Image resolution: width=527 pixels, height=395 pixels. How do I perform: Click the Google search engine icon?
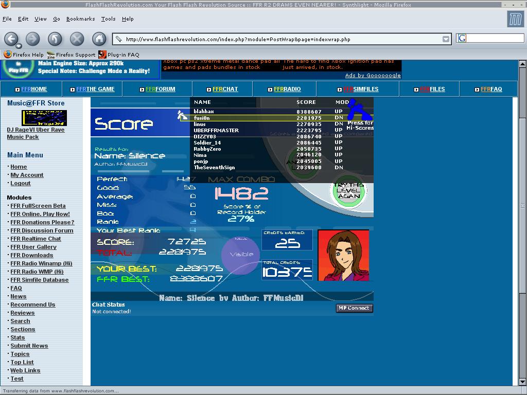coord(462,38)
